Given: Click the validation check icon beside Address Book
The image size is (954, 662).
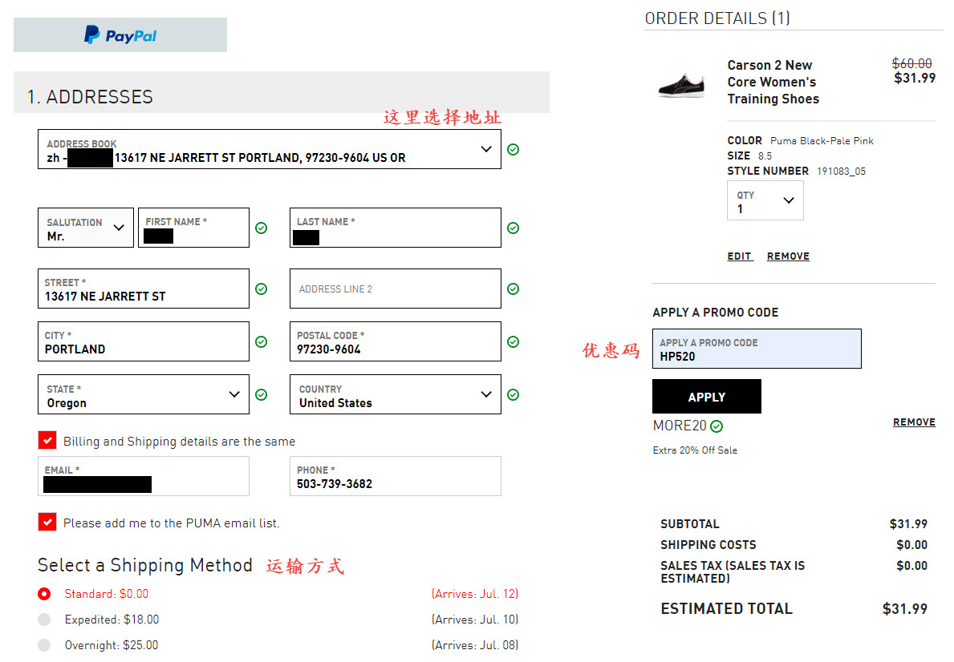Looking at the screenshot, I should (x=513, y=149).
